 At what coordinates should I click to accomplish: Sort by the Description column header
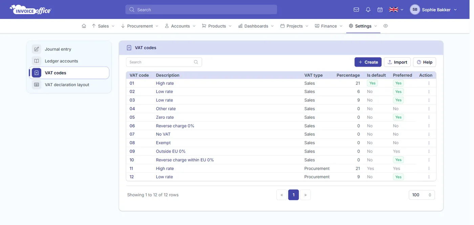point(168,75)
